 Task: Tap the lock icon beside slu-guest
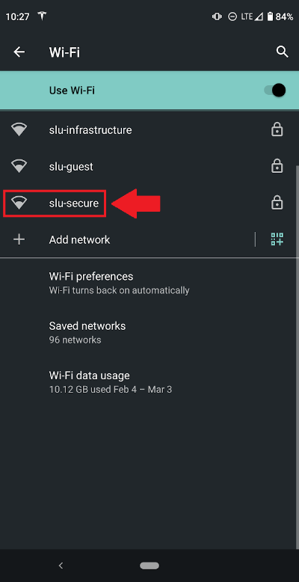[277, 166]
